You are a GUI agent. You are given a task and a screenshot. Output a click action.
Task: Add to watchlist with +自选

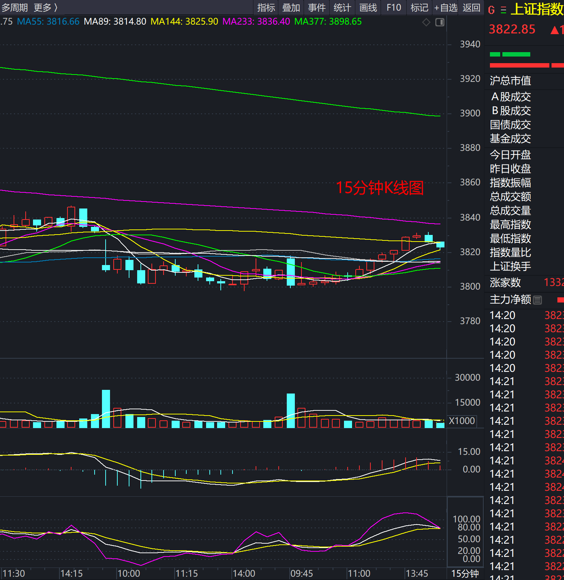point(446,8)
